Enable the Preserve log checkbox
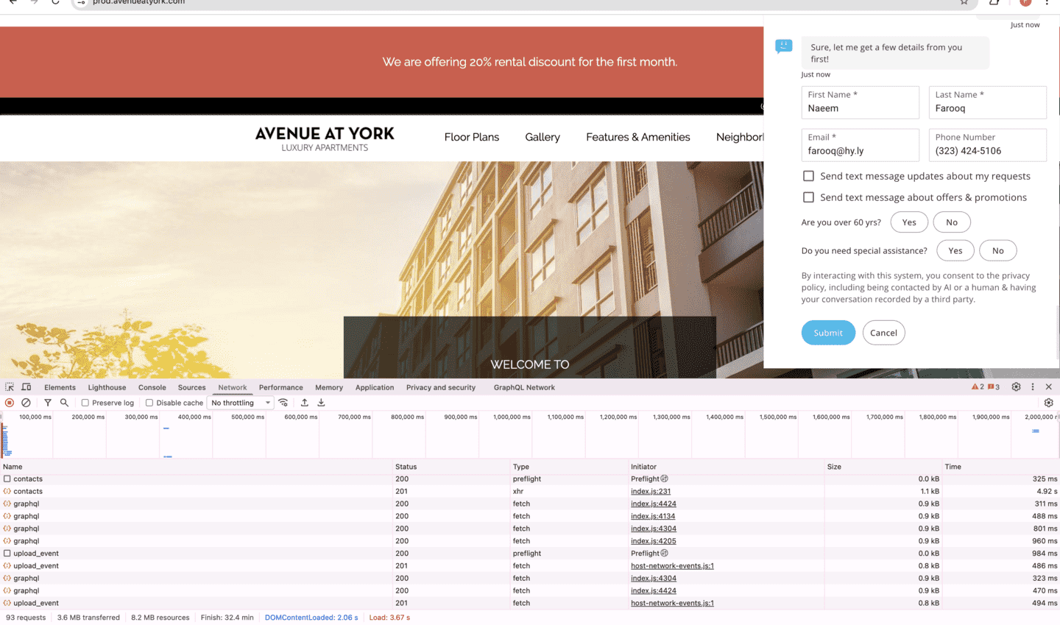This screenshot has width=1060, height=625. 85,403
